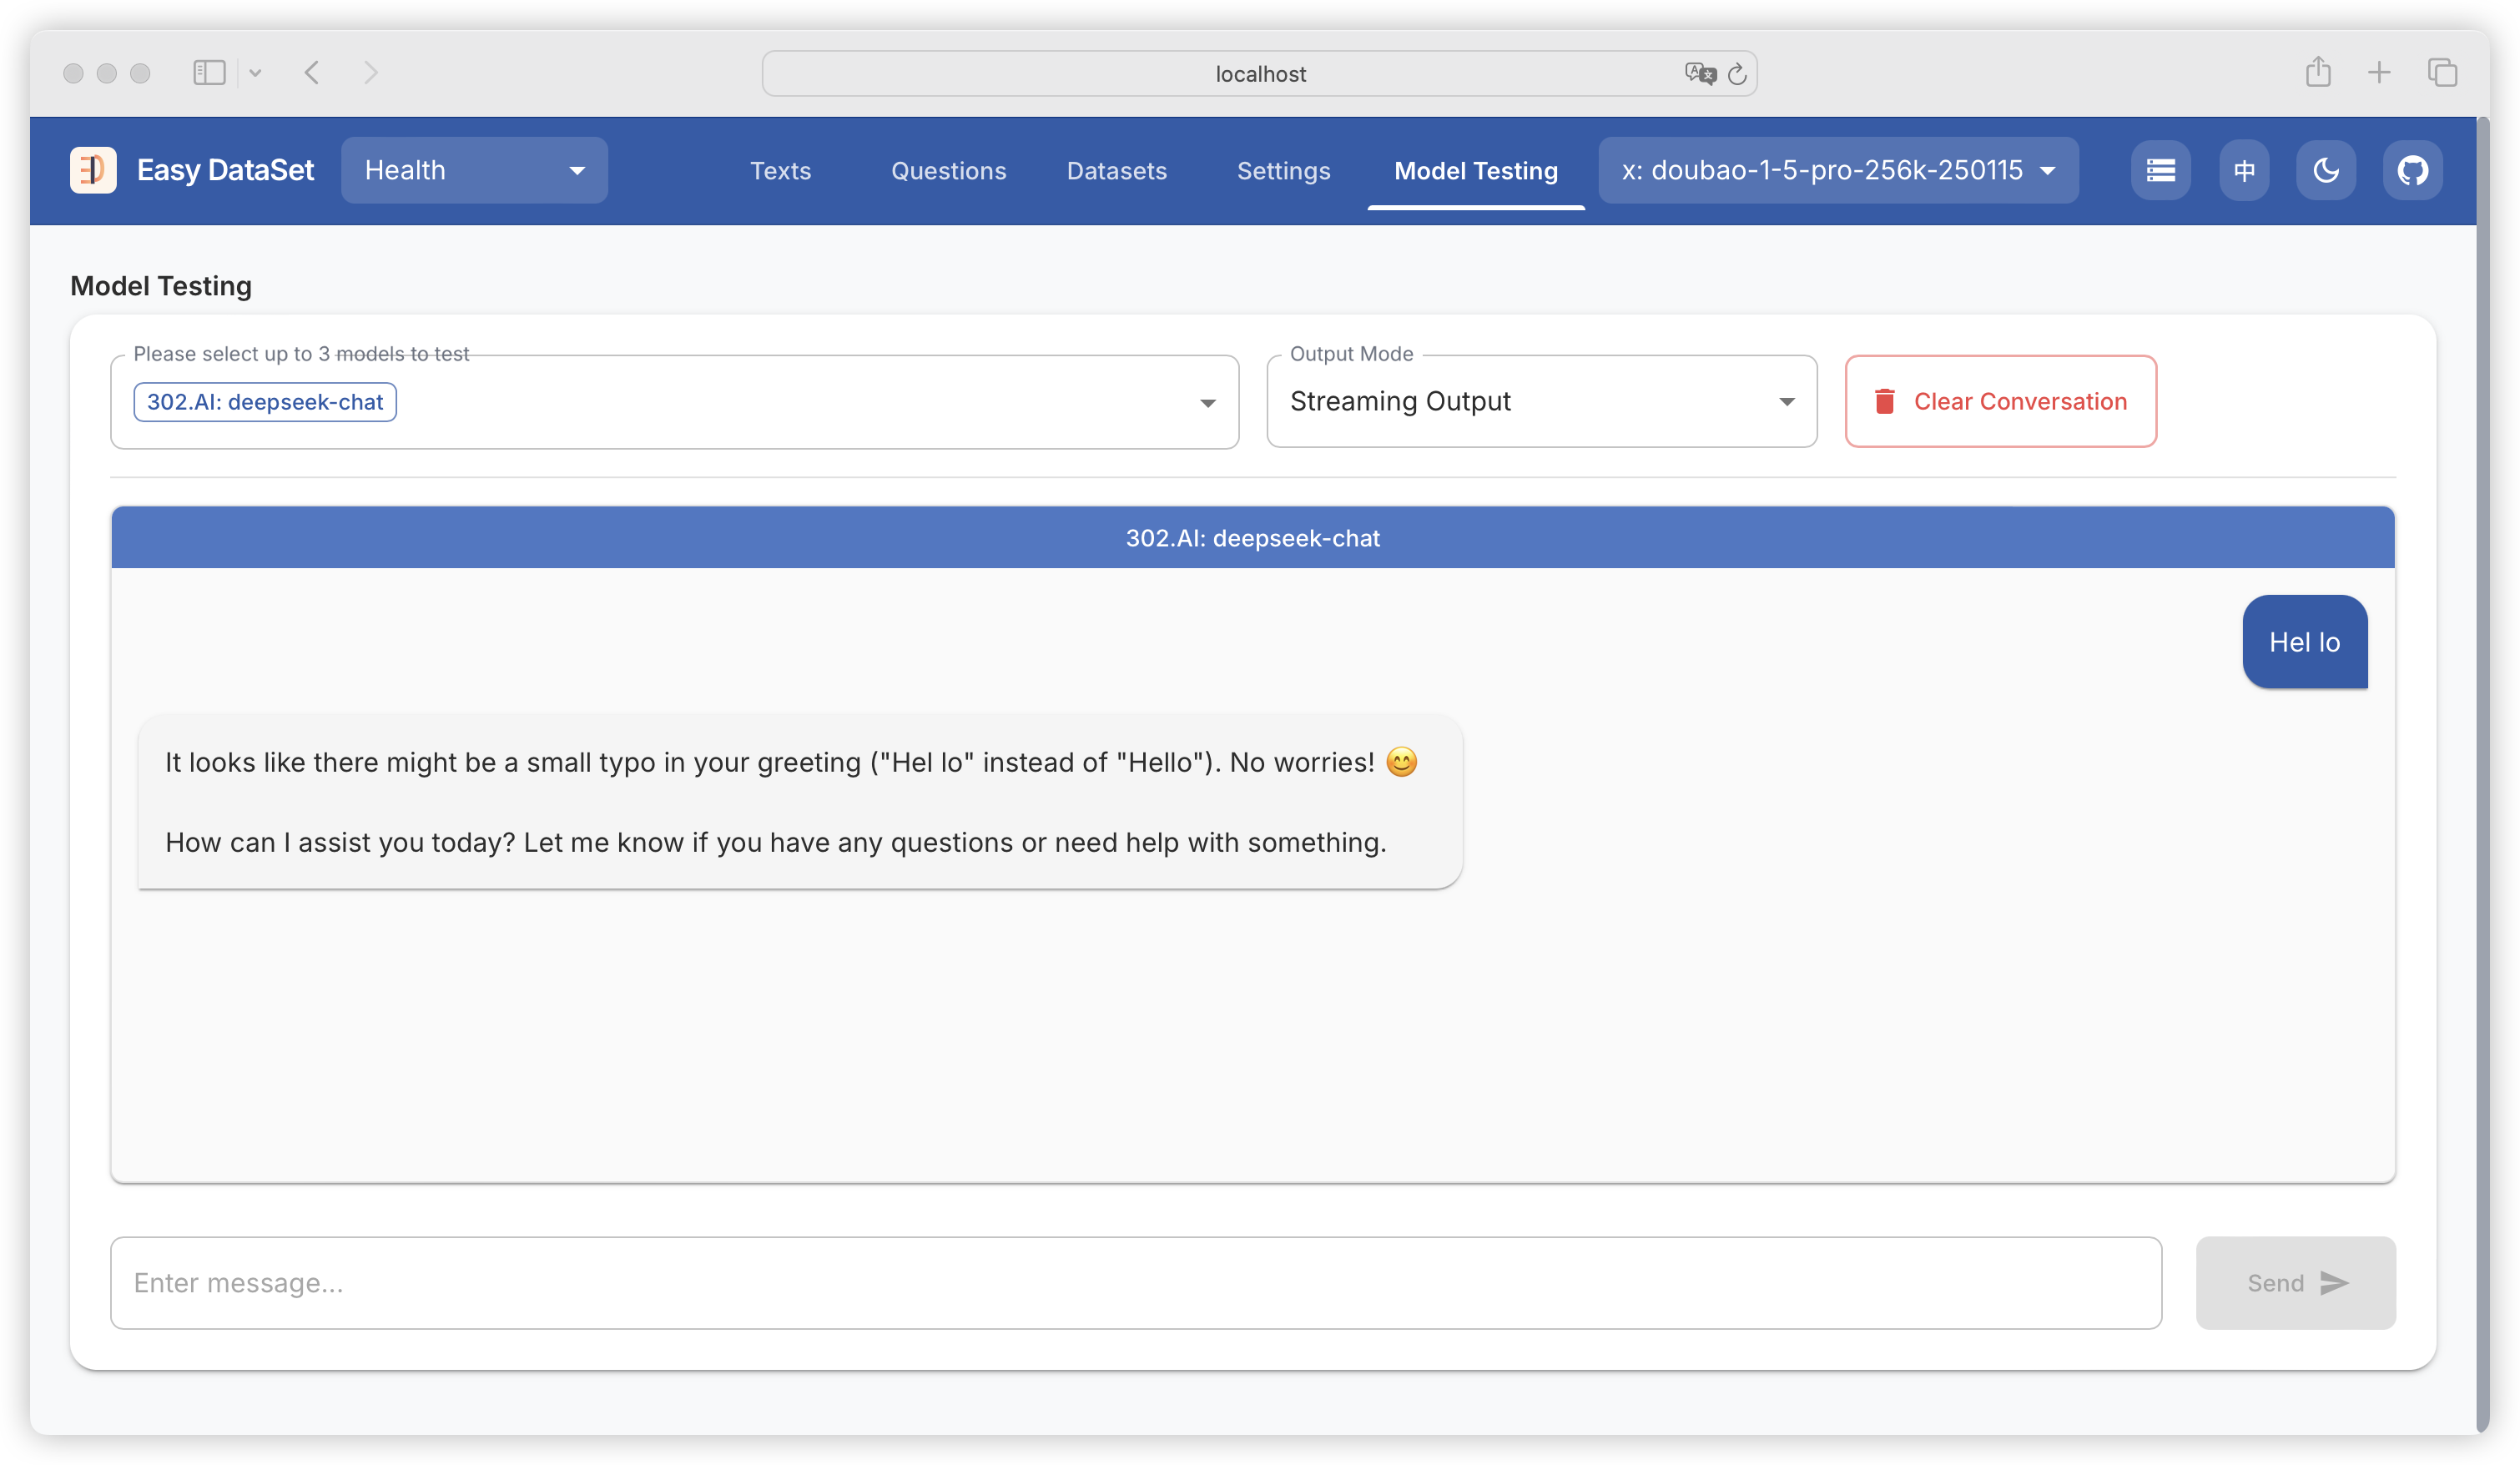Expand the models-to-test selection dropdown

(x=1207, y=402)
